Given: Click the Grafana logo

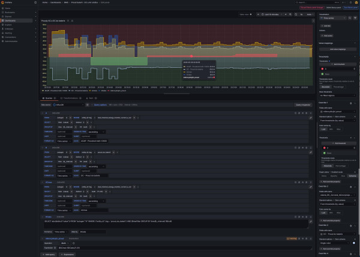Looking at the screenshot, I should tap(2, 2).
